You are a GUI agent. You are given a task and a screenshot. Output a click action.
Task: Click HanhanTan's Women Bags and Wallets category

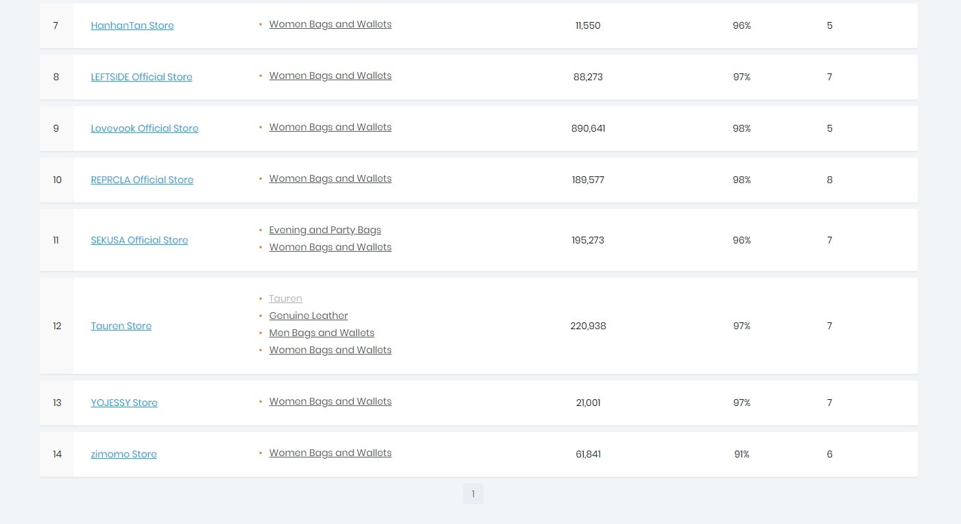coord(330,24)
